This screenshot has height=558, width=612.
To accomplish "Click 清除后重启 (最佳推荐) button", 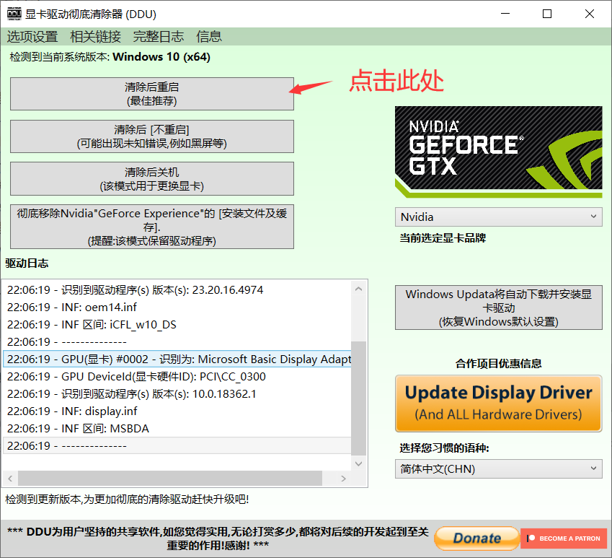I will click(152, 94).
